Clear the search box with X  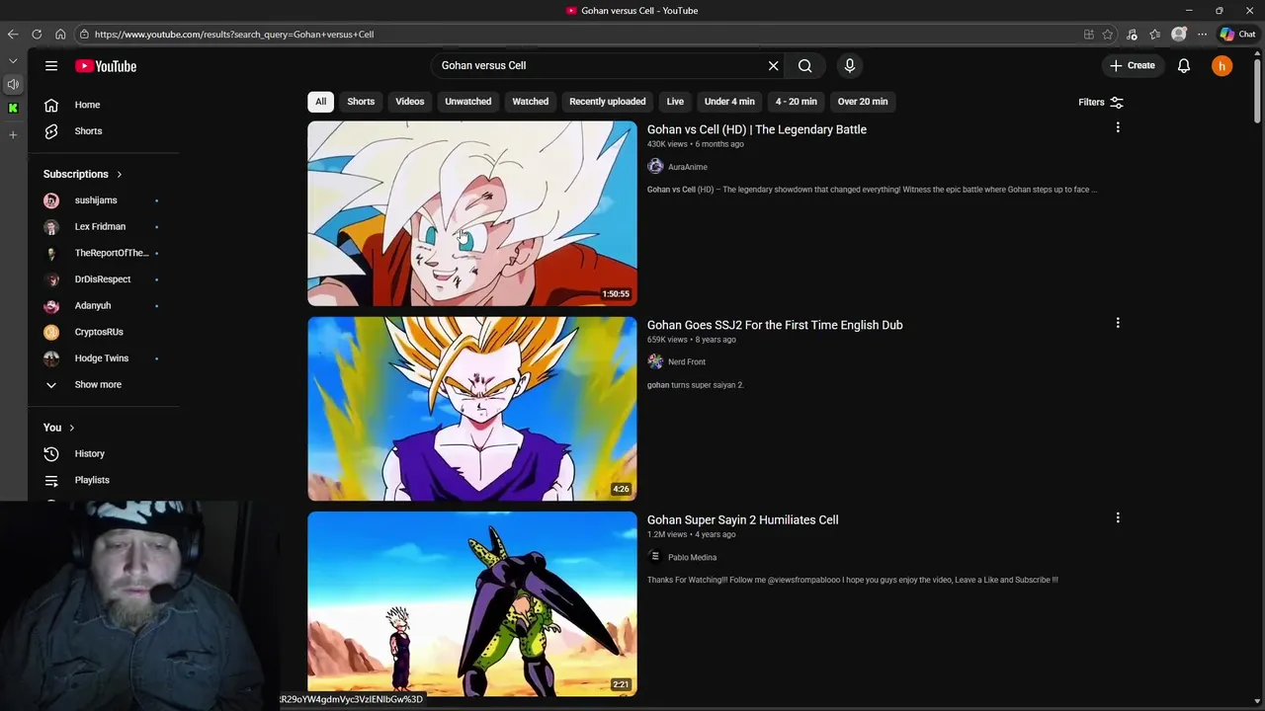[x=774, y=66]
